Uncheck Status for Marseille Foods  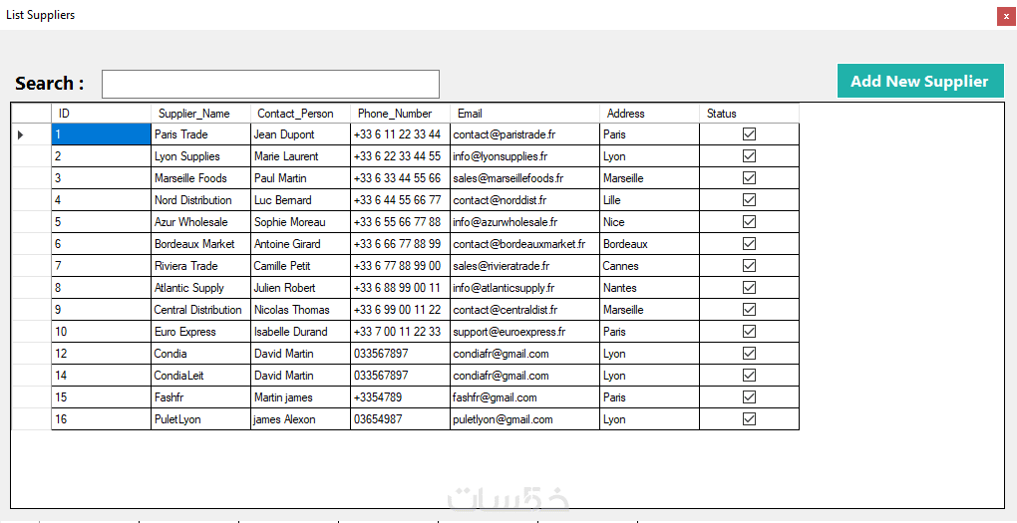click(x=749, y=178)
